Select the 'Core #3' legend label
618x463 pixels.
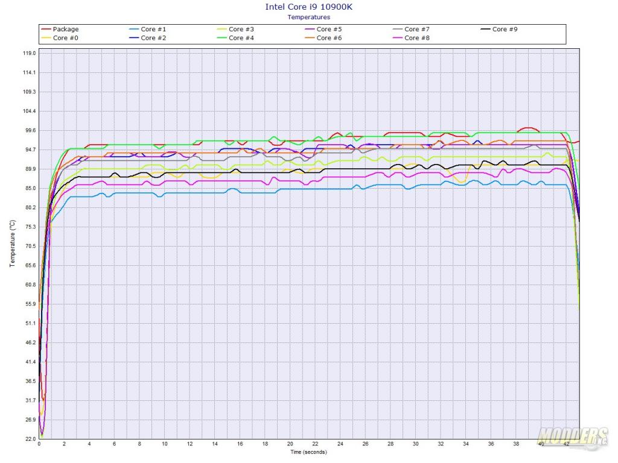pos(241,29)
